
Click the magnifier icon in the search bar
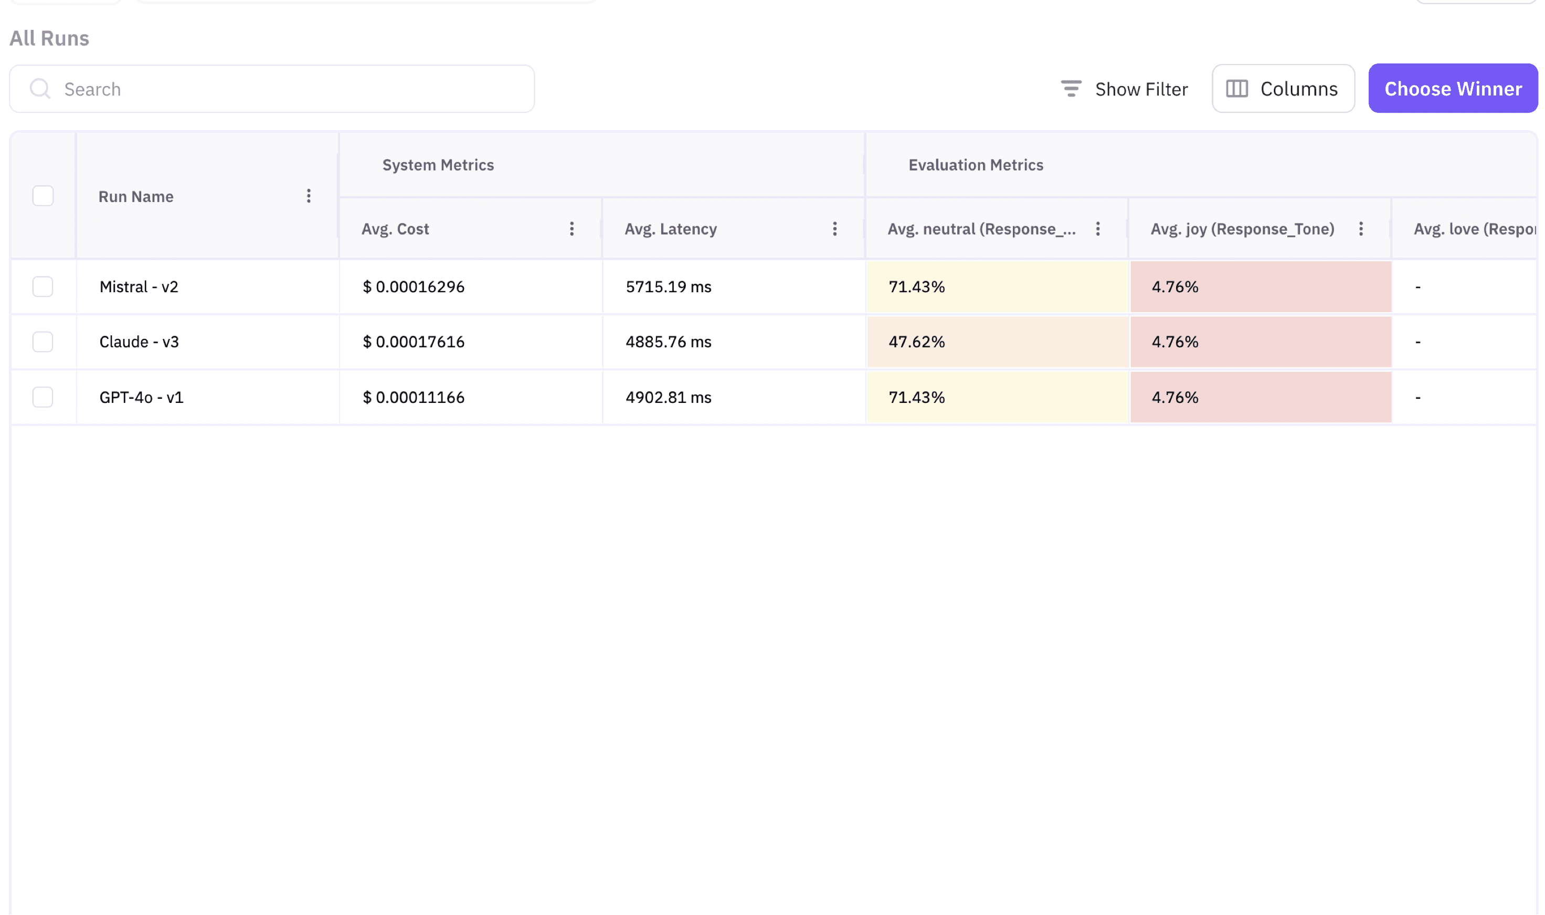[x=39, y=88]
